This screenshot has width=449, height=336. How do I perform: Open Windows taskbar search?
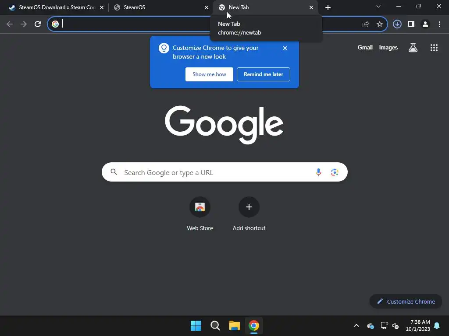point(215,325)
